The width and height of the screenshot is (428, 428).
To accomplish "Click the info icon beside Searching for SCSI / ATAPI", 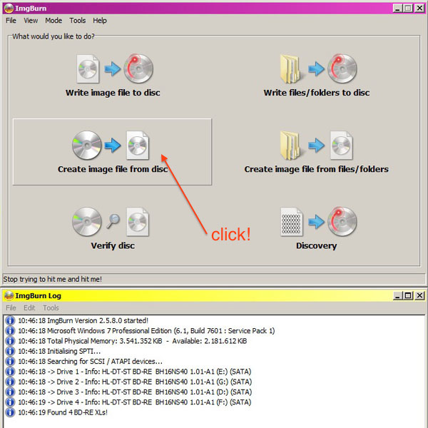I will 10,361.
